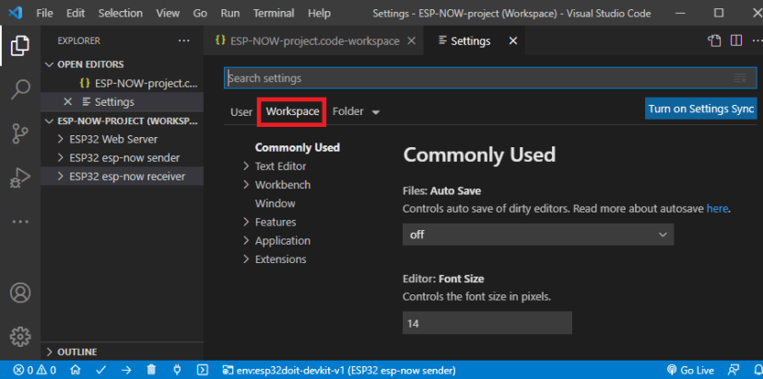Expand ESP32 Web Server folder

tap(112, 139)
